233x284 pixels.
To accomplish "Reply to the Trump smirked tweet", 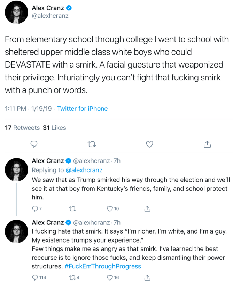I will pos(35,208).
